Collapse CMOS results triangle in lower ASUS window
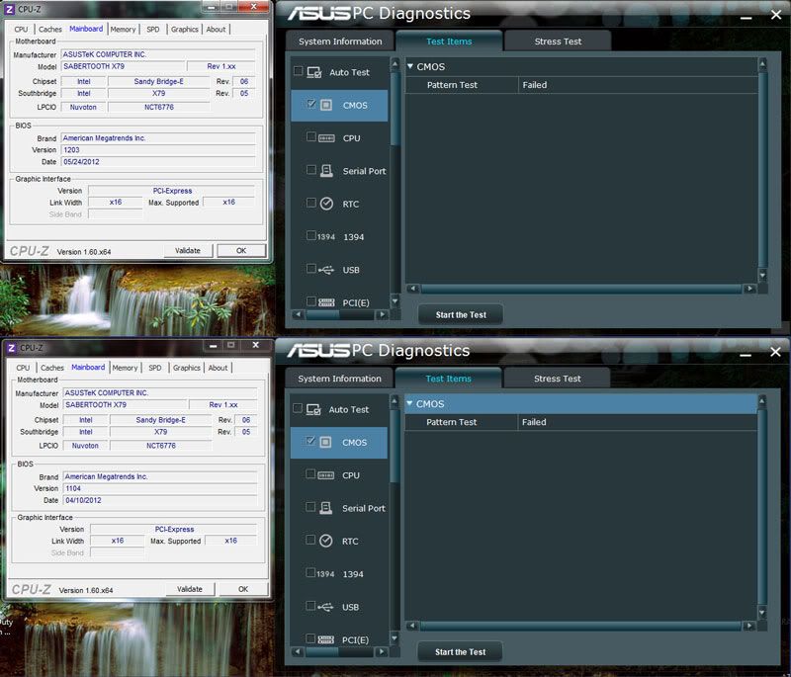Image resolution: width=791 pixels, height=677 pixels. 409,403
